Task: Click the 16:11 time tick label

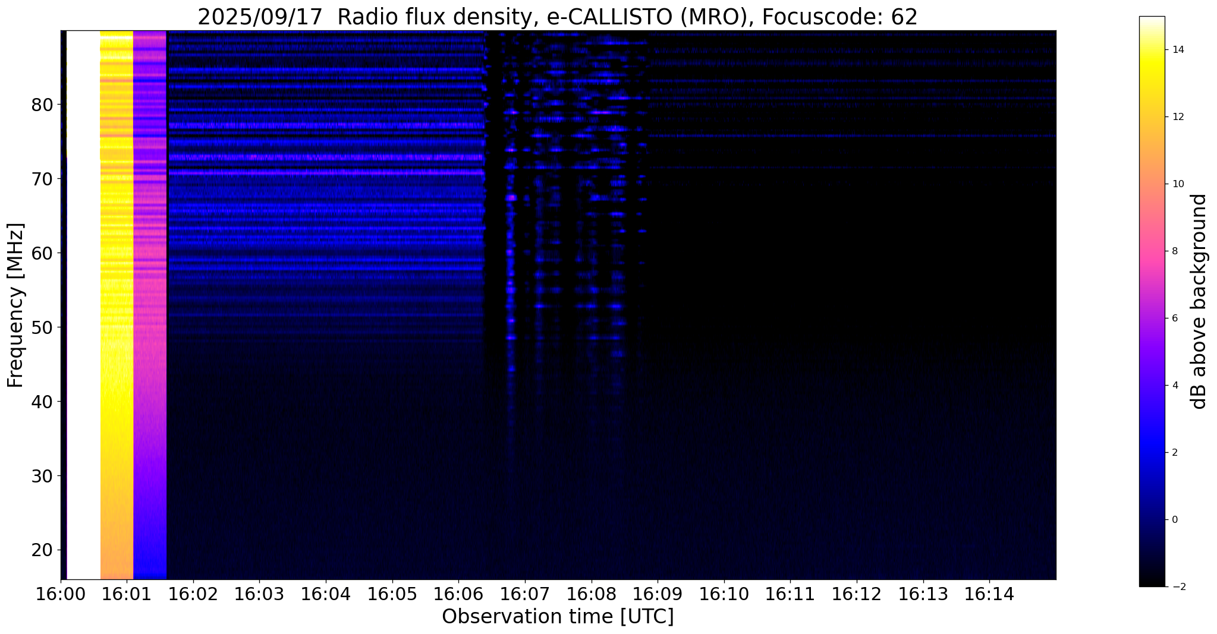Action: pos(790,594)
